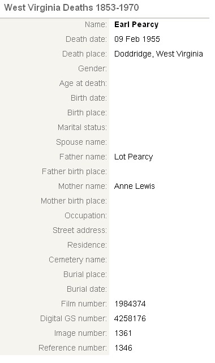The image size is (215, 363).
Task: Click the image number 1361
Action: point(123,333)
